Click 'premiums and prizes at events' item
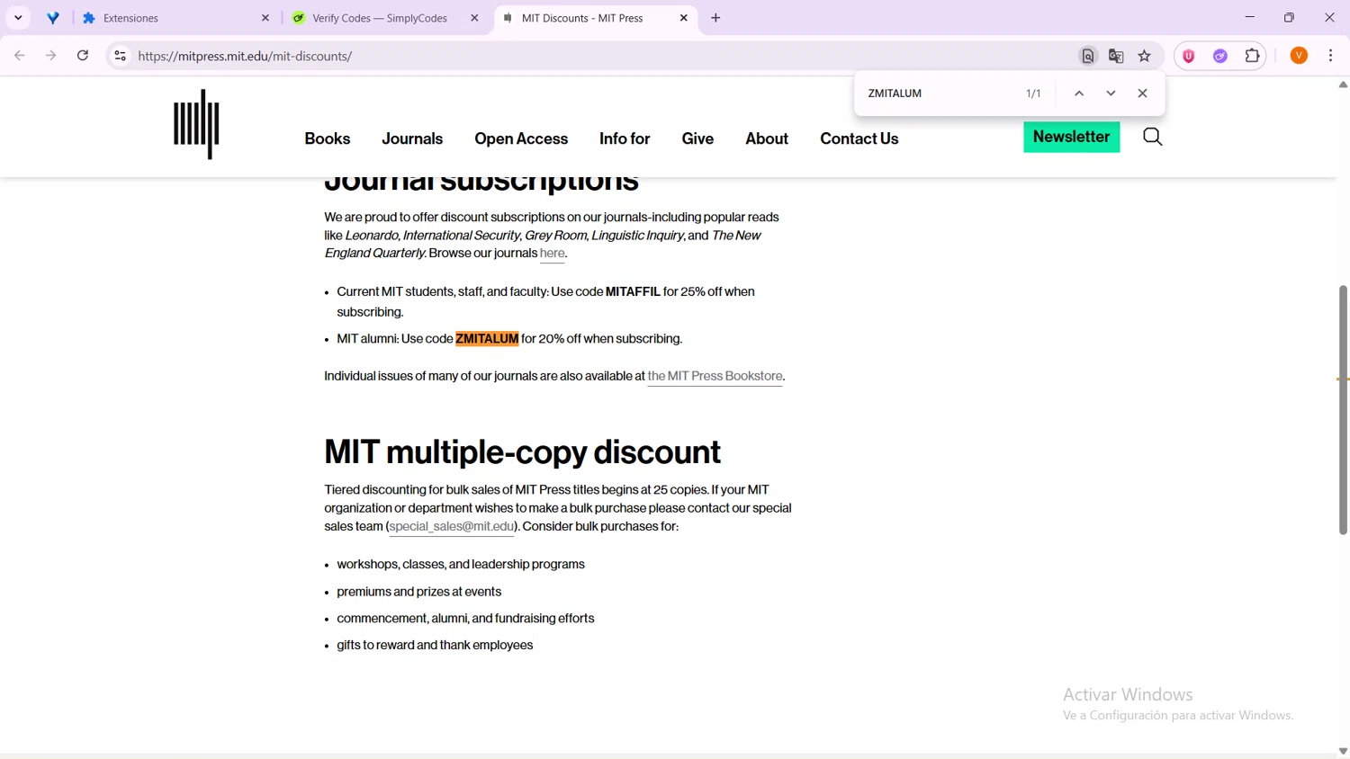The height and width of the screenshot is (759, 1350). [x=418, y=592]
